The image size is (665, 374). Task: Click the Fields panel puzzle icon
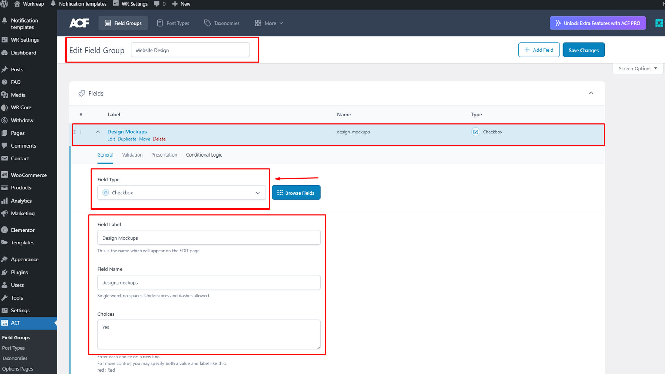pos(82,93)
